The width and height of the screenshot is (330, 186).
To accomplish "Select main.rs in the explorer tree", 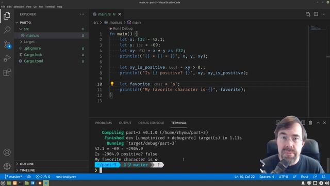I will click(52, 36).
